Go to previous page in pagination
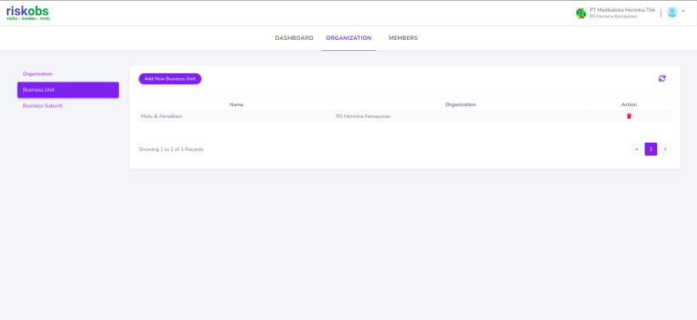Viewport: 697px width, 320px height. [637, 149]
